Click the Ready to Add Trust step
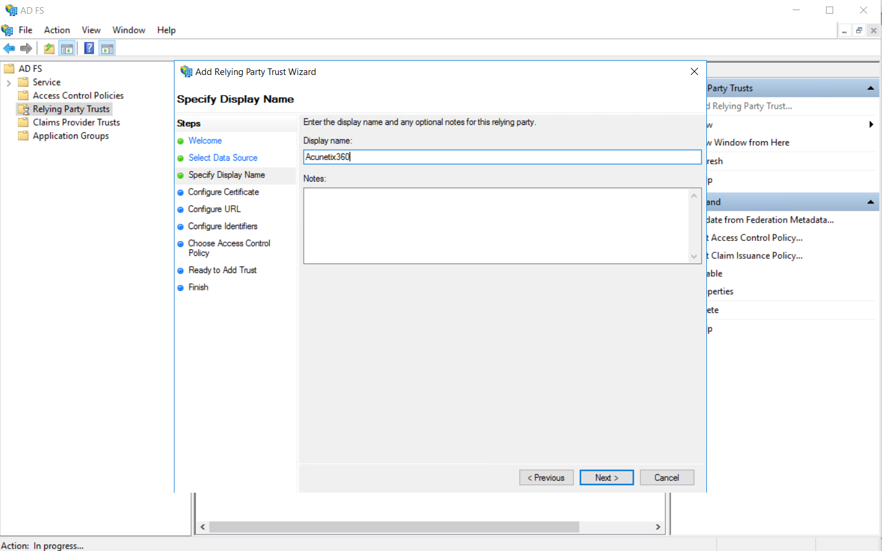The image size is (882, 551). pos(222,270)
